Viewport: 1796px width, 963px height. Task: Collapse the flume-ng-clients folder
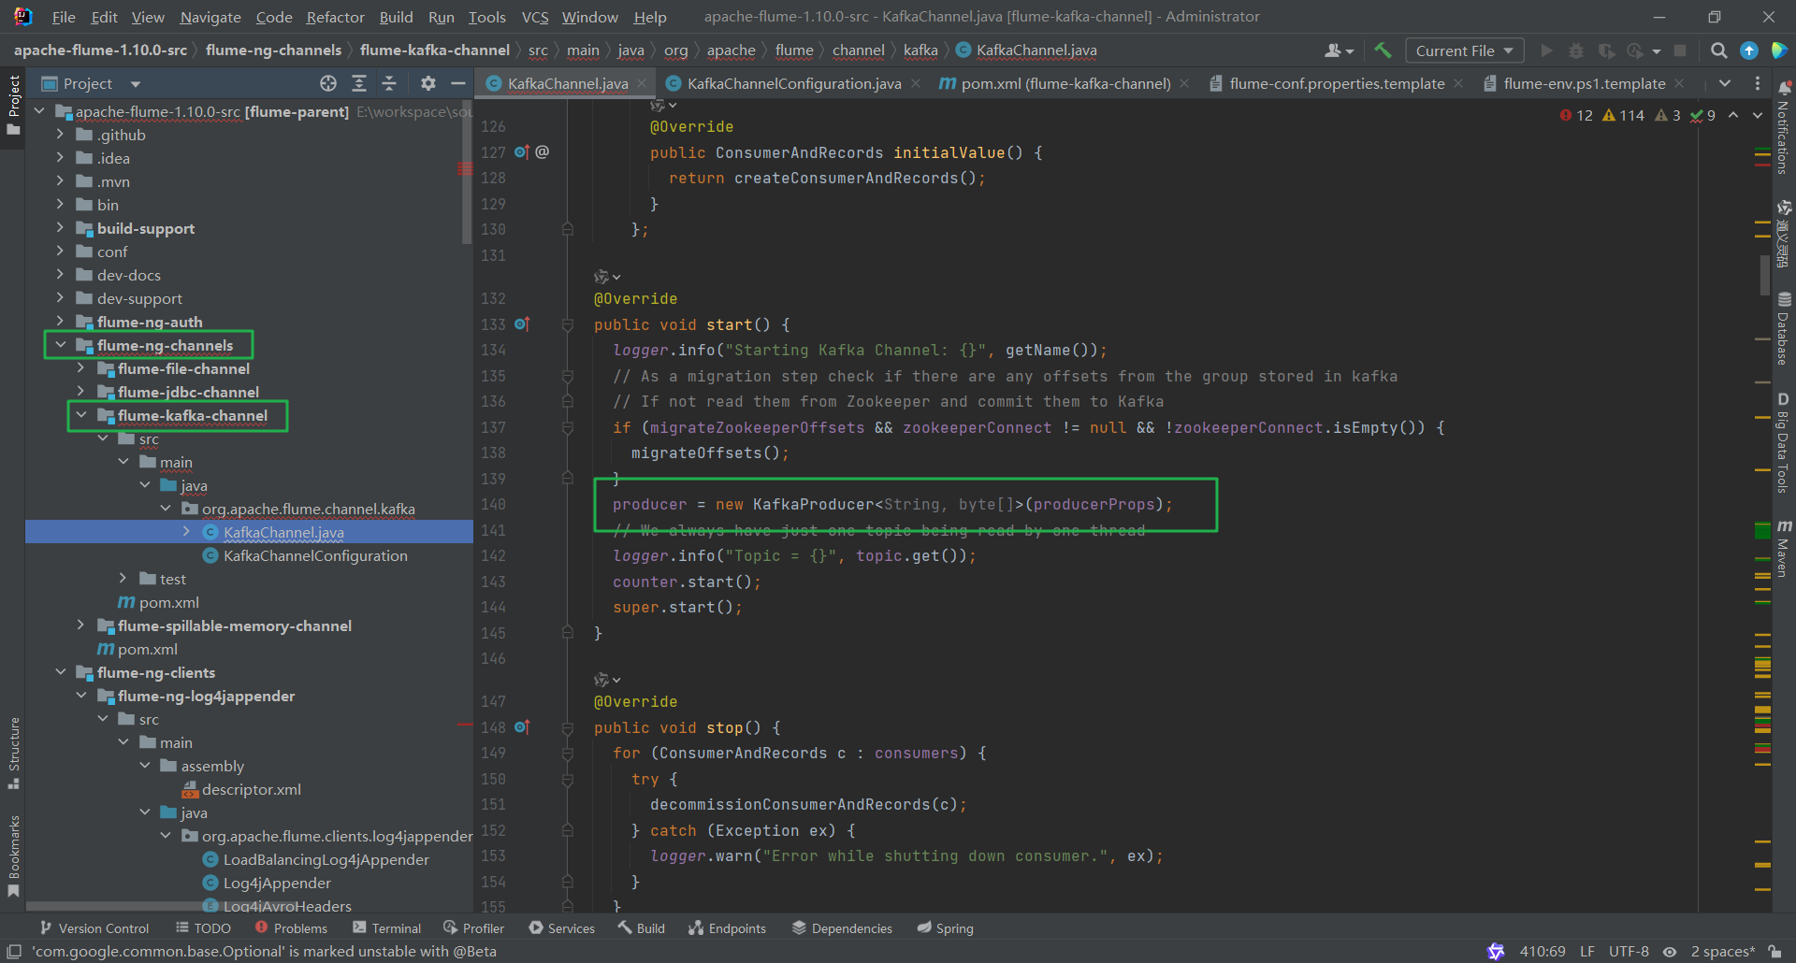[x=61, y=672]
